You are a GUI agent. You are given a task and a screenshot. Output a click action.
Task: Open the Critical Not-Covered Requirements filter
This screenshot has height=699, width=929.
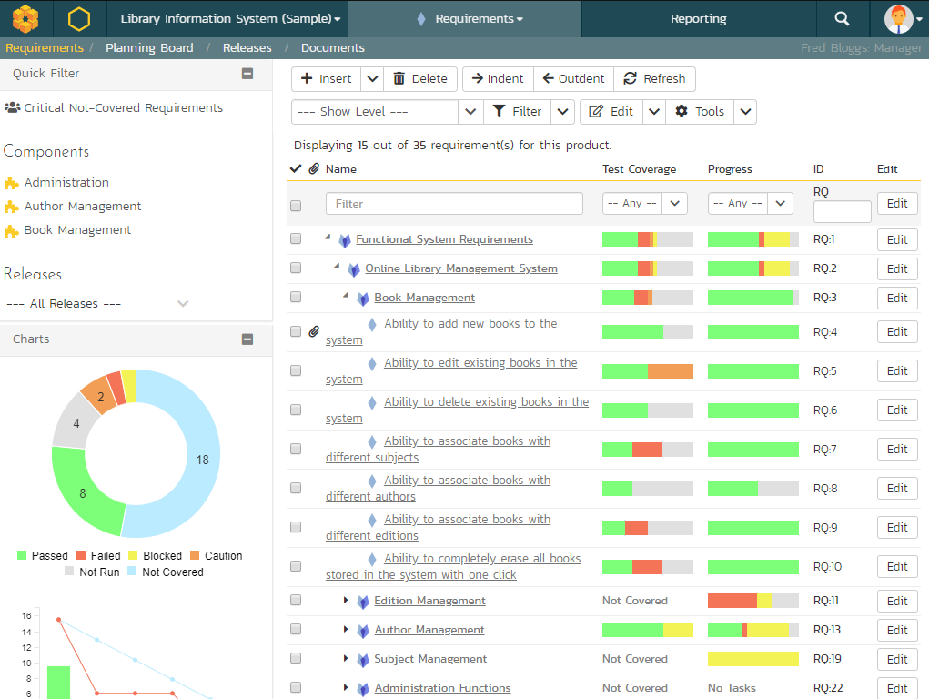point(123,108)
